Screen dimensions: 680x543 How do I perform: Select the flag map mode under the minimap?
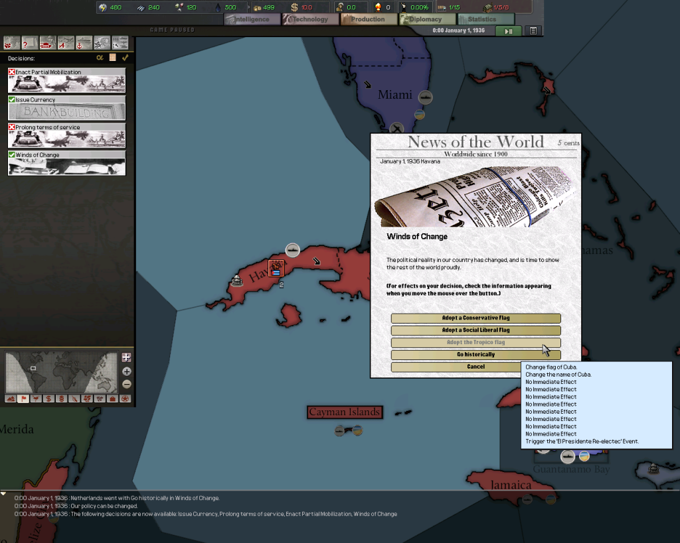tap(23, 398)
